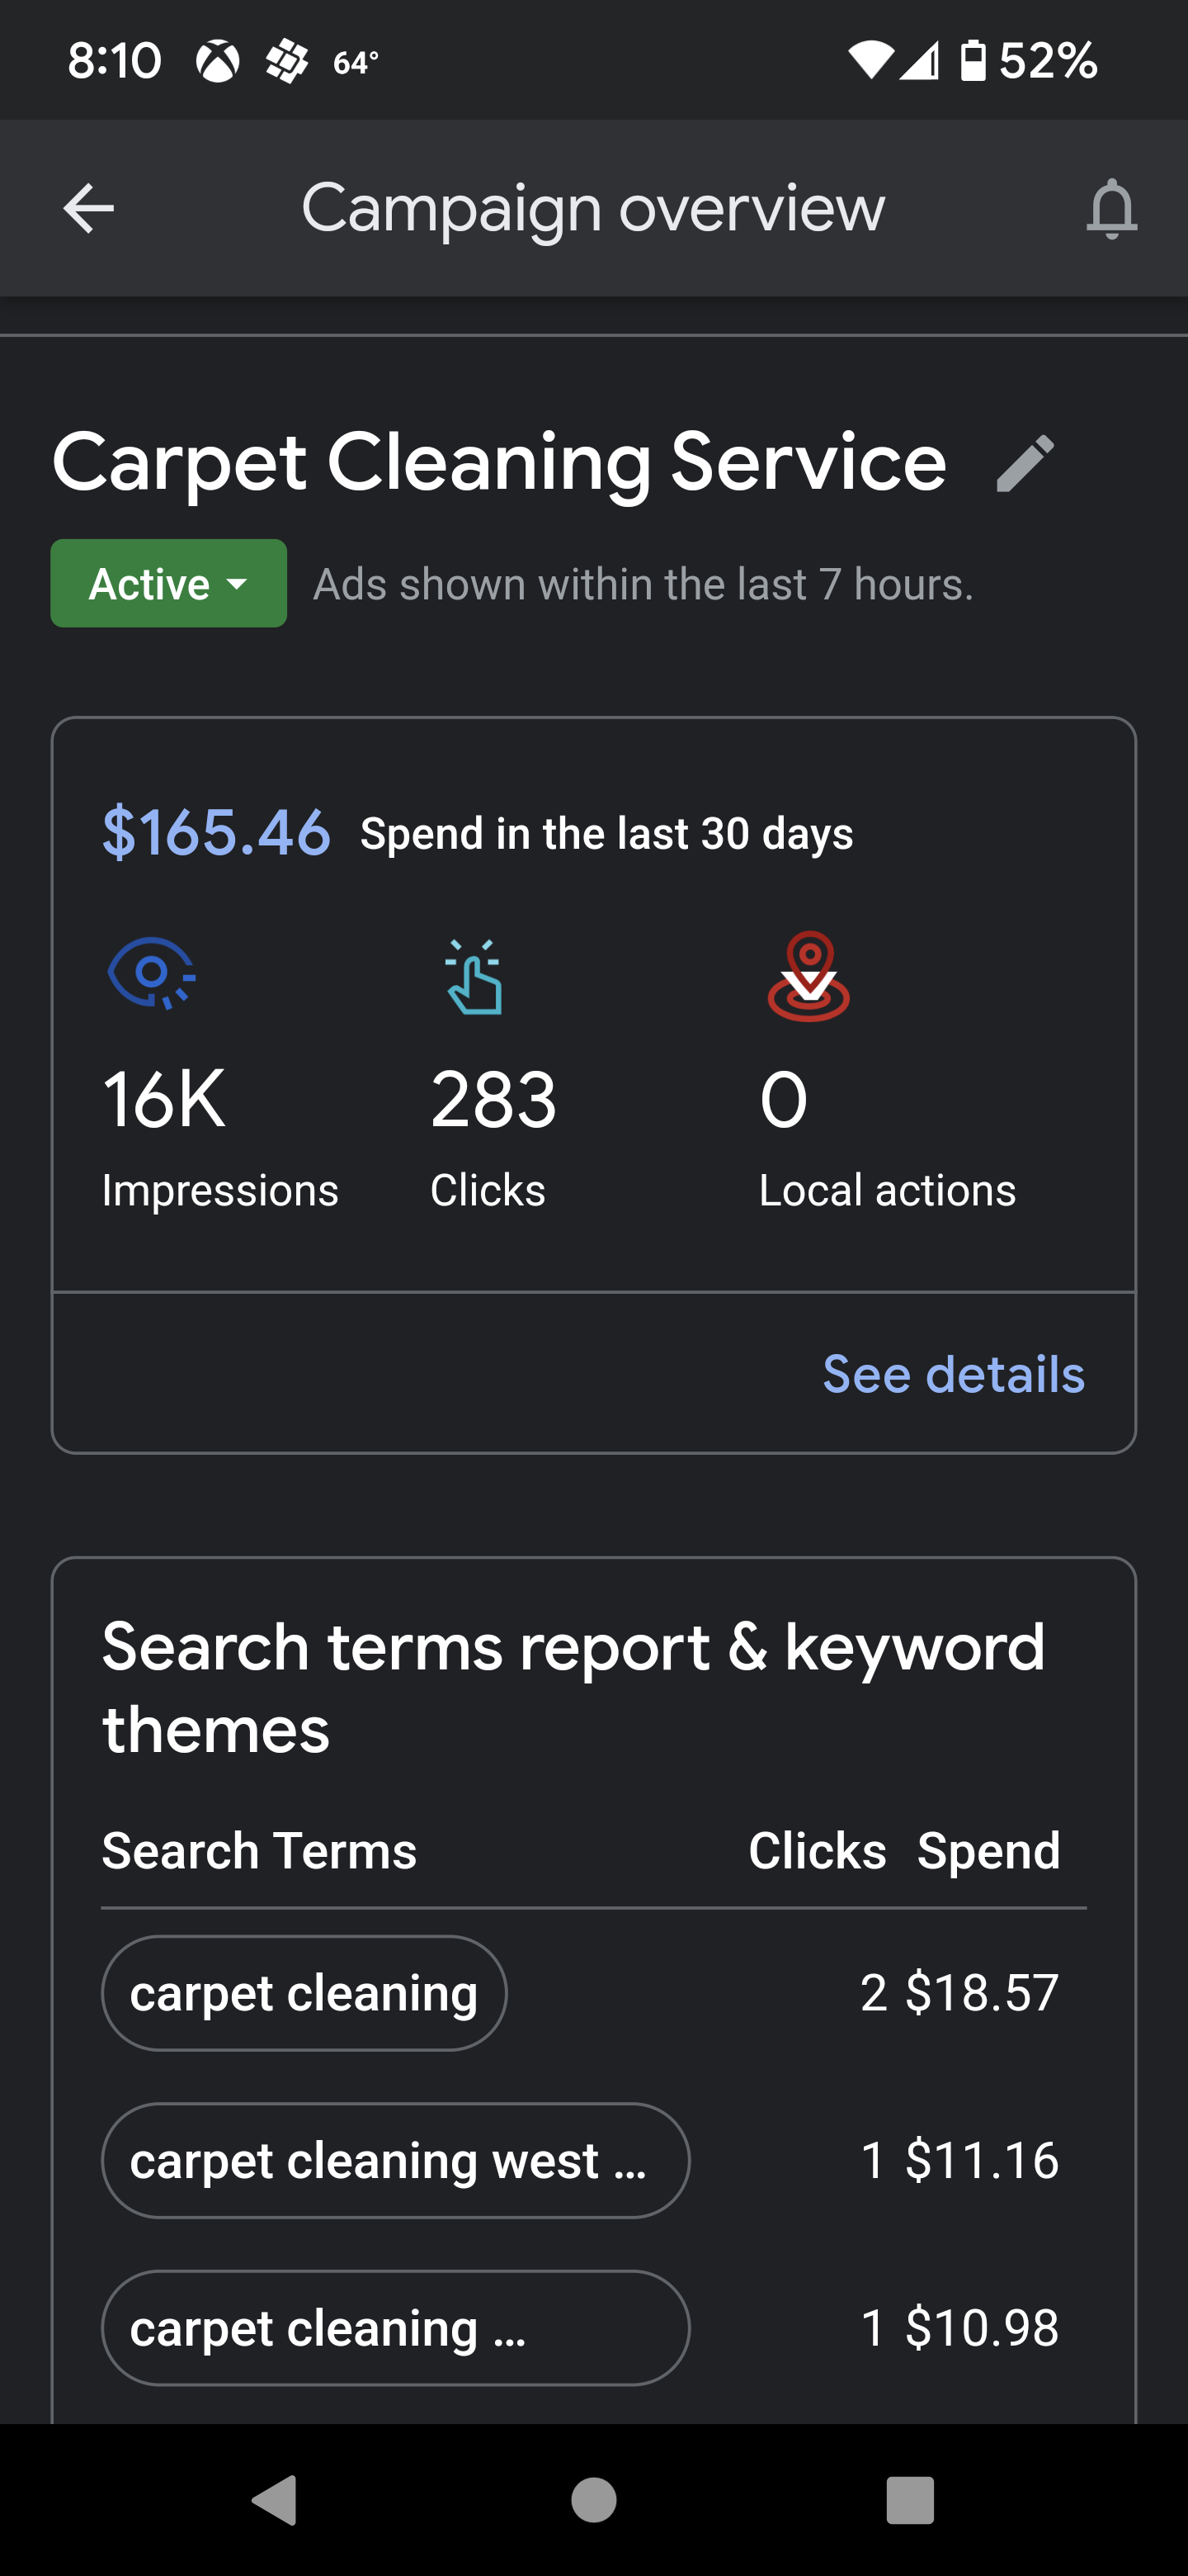Image resolution: width=1188 pixels, height=2576 pixels.
Task: Tap the back arrow icon
Action: [89, 208]
